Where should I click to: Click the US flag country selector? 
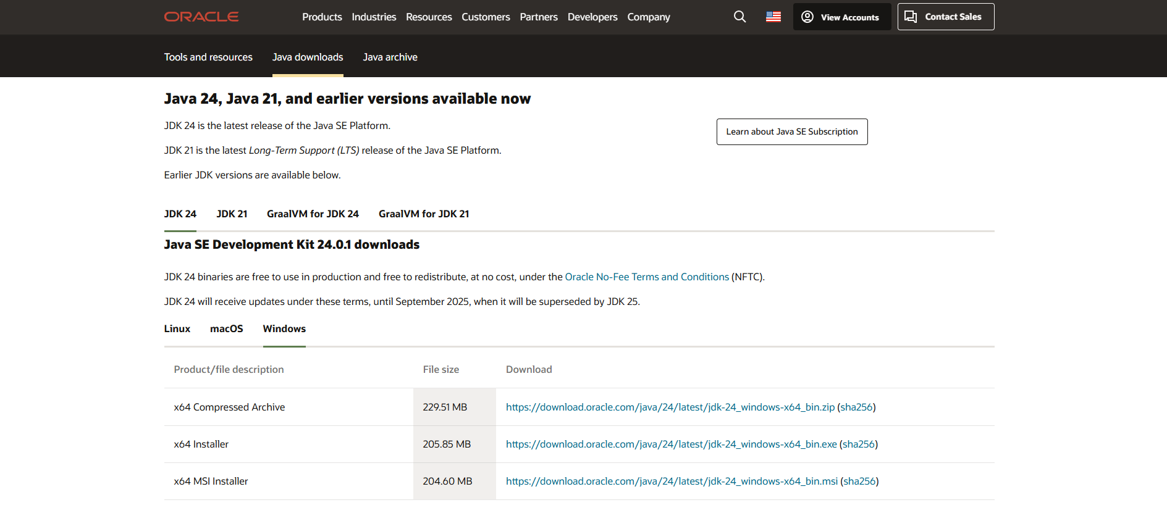(x=773, y=17)
